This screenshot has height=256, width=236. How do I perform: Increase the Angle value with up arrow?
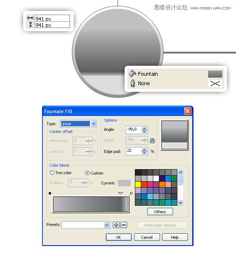pyautogui.click(x=144, y=129)
